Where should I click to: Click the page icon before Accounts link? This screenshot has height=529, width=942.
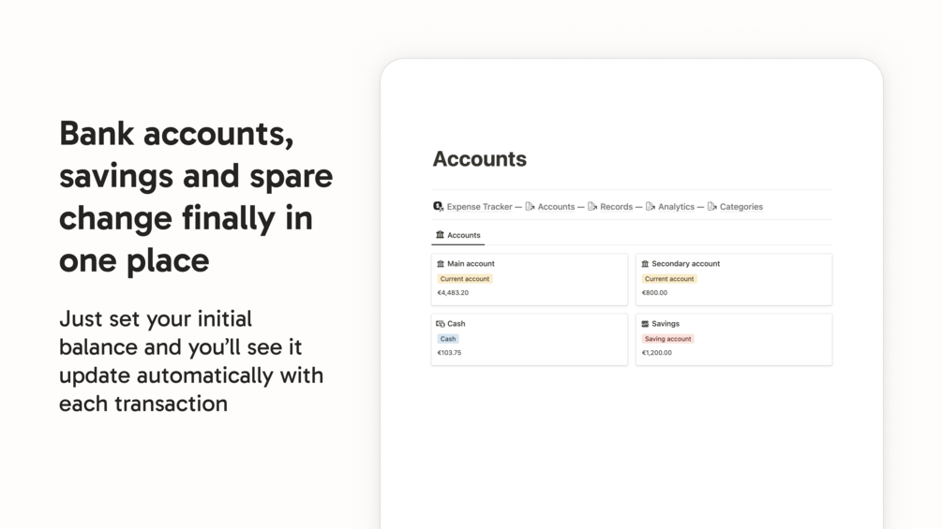click(530, 206)
